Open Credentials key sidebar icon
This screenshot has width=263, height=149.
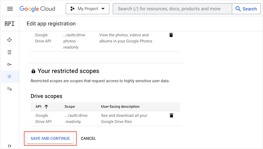pos(9,64)
